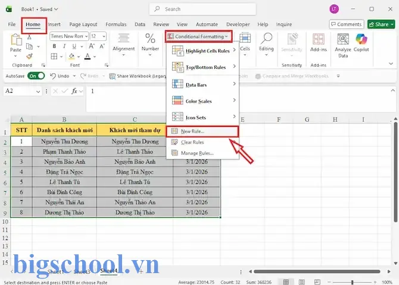Open Data Bars submenu
Screen dimensions: 399x285
point(204,84)
